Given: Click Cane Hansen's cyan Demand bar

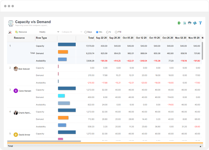Looking at the screenshot, I should [x=61, y=96].
